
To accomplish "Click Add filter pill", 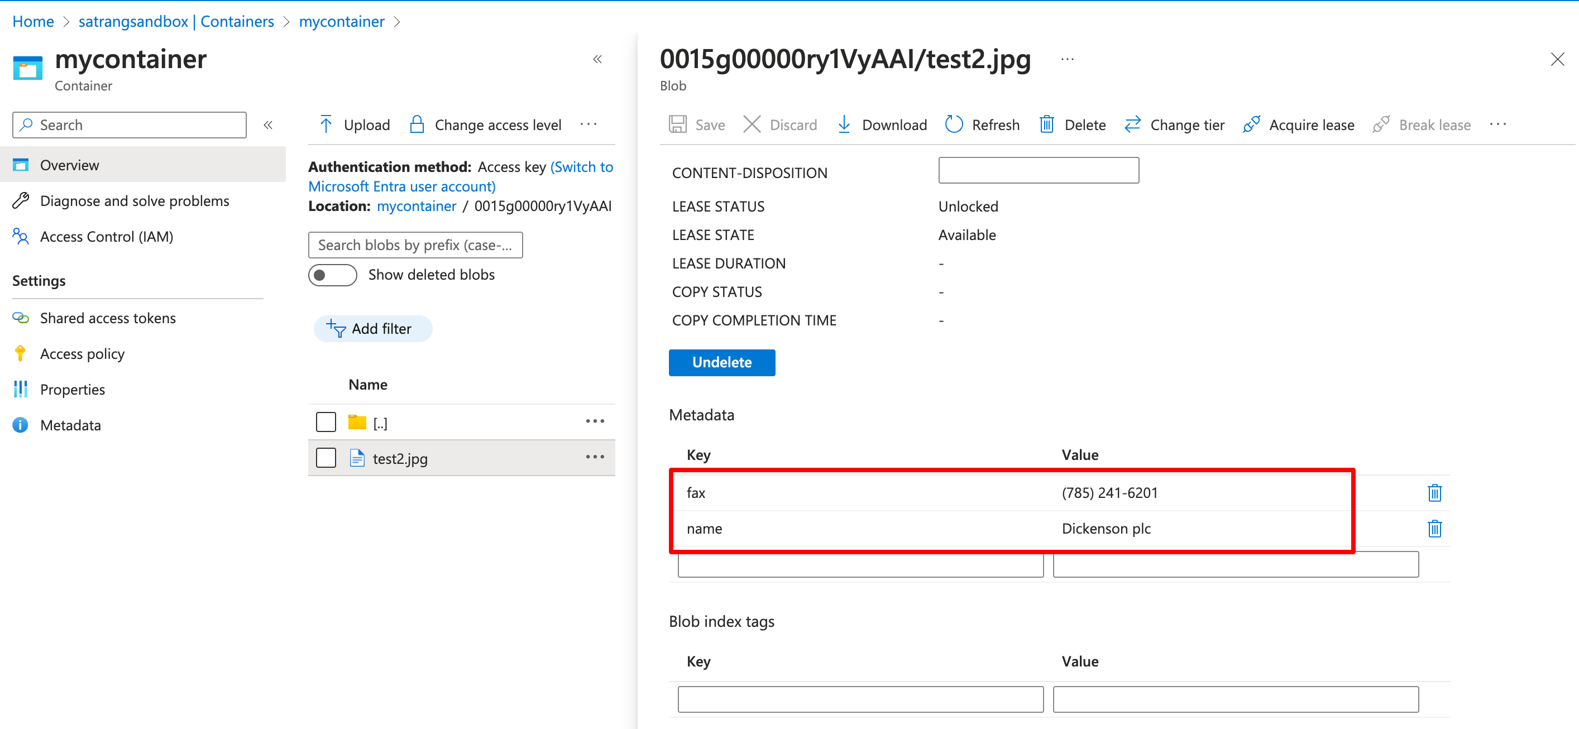I will point(372,329).
